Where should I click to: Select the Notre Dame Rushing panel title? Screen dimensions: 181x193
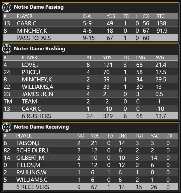[39, 48]
